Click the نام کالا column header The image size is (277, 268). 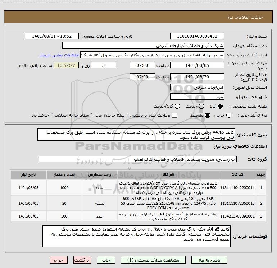pos(168,174)
